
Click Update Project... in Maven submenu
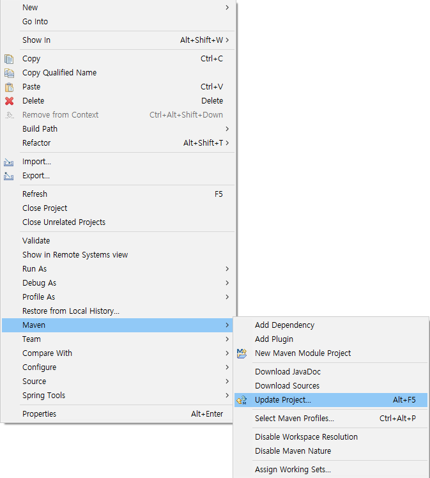coord(331,400)
